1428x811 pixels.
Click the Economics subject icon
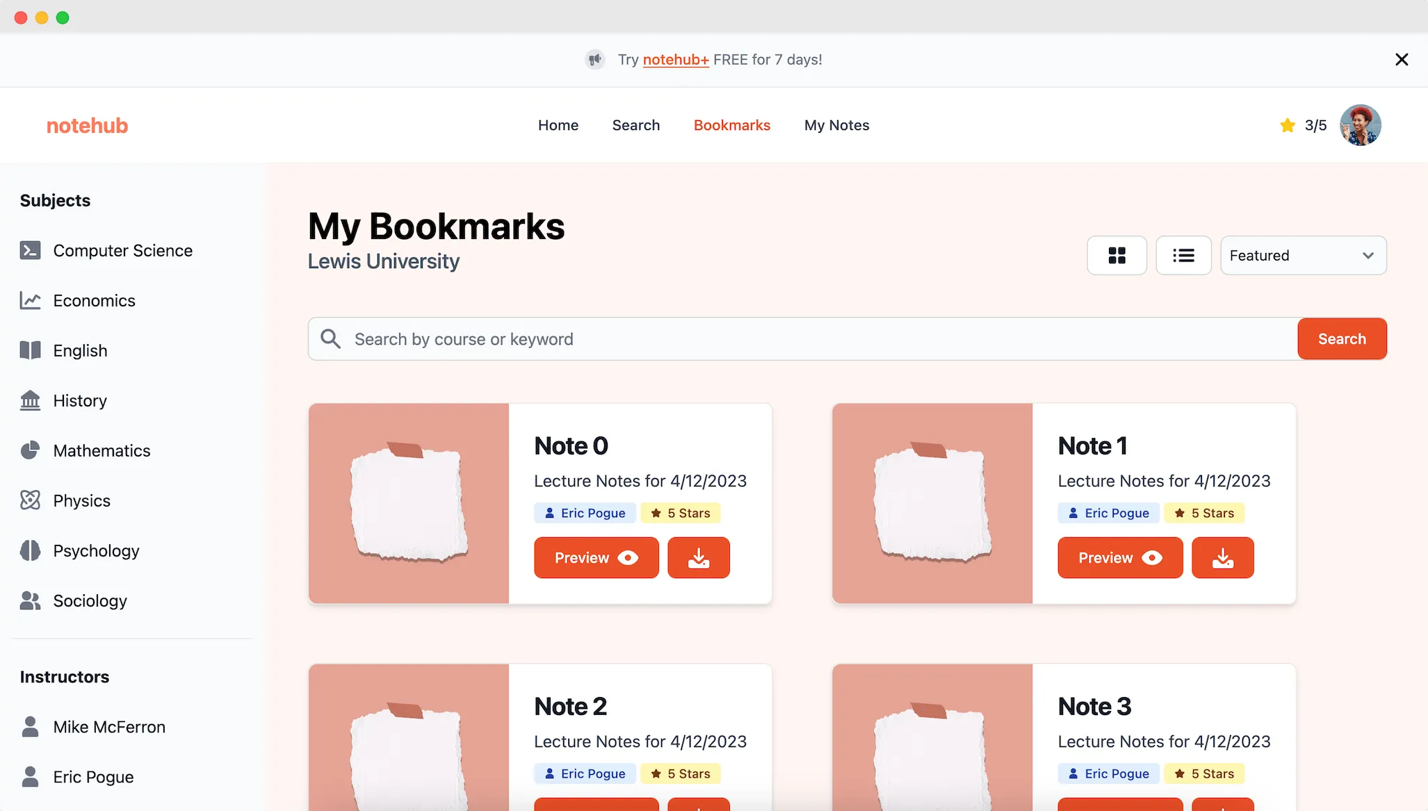pos(29,300)
